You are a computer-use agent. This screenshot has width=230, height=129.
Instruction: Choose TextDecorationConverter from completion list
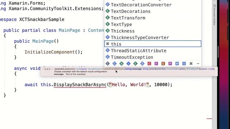point(153,5)
